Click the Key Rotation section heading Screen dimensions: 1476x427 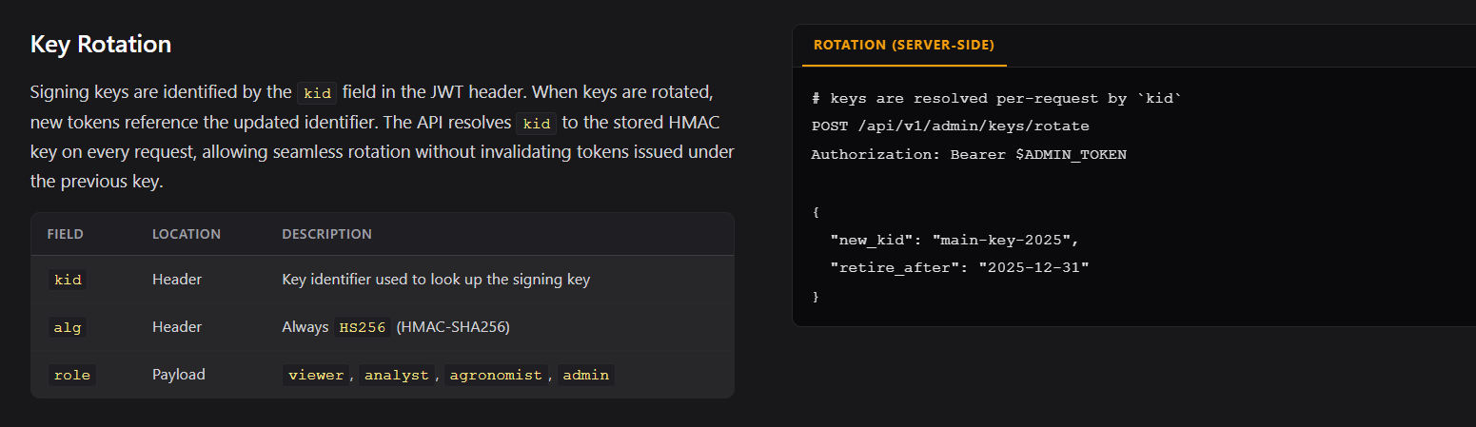[101, 45]
